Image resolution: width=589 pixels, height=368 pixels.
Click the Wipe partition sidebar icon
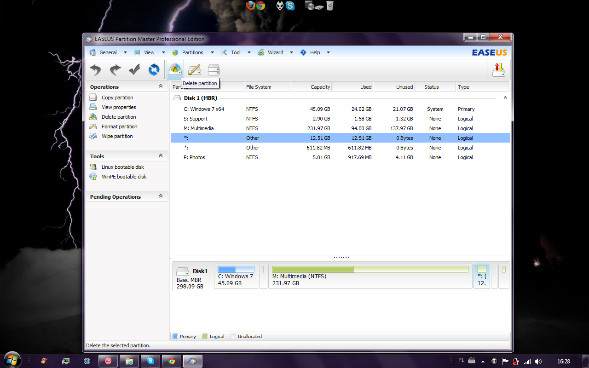click(x=93, y=136)
